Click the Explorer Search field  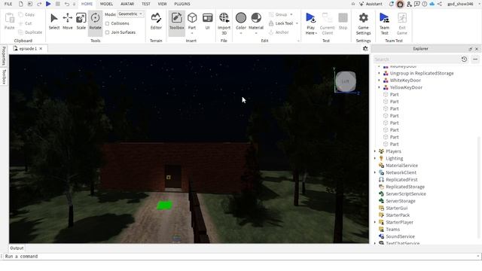point(416,59)
